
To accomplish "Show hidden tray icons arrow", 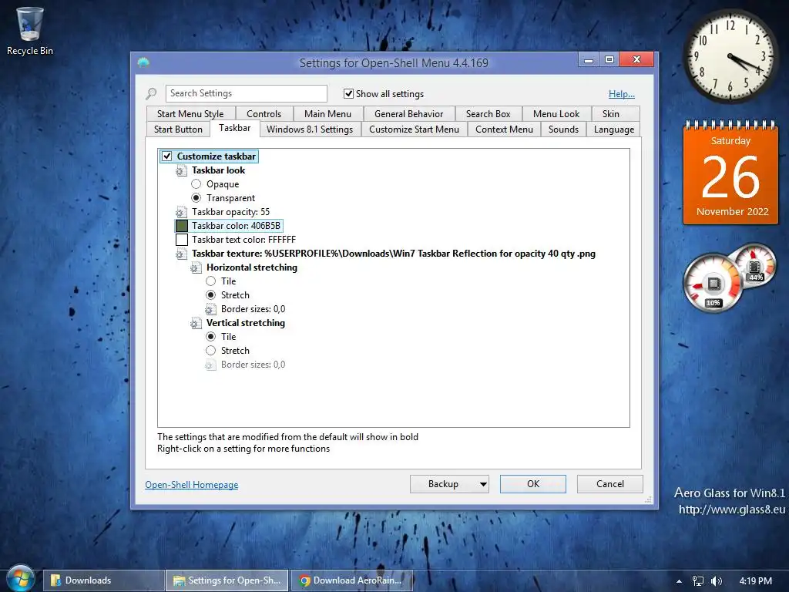I will (x=679, y=581).
